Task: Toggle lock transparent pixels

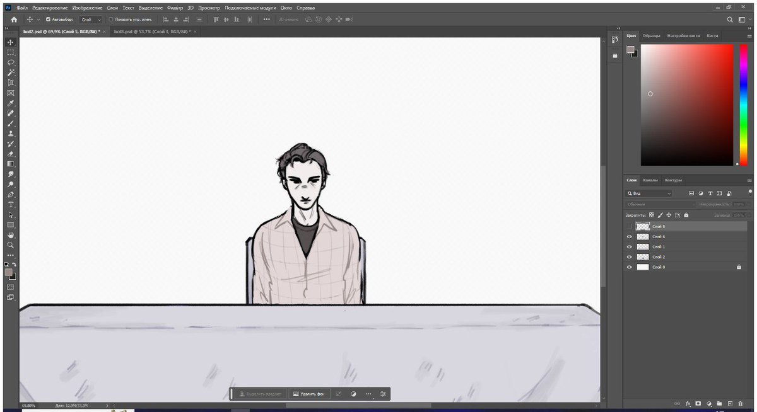Action: point(652,215)
